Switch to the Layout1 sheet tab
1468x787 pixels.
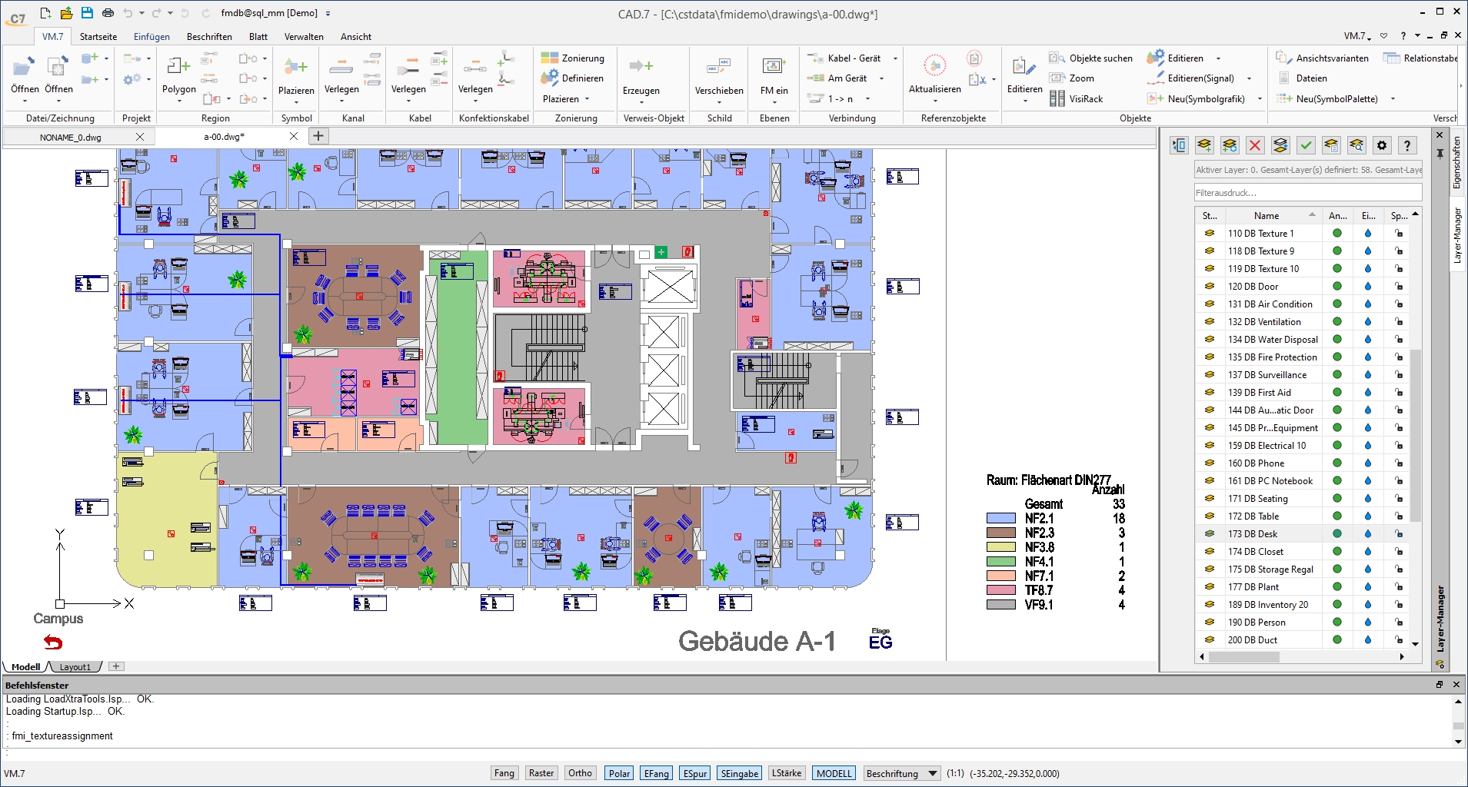click(75, 667)
